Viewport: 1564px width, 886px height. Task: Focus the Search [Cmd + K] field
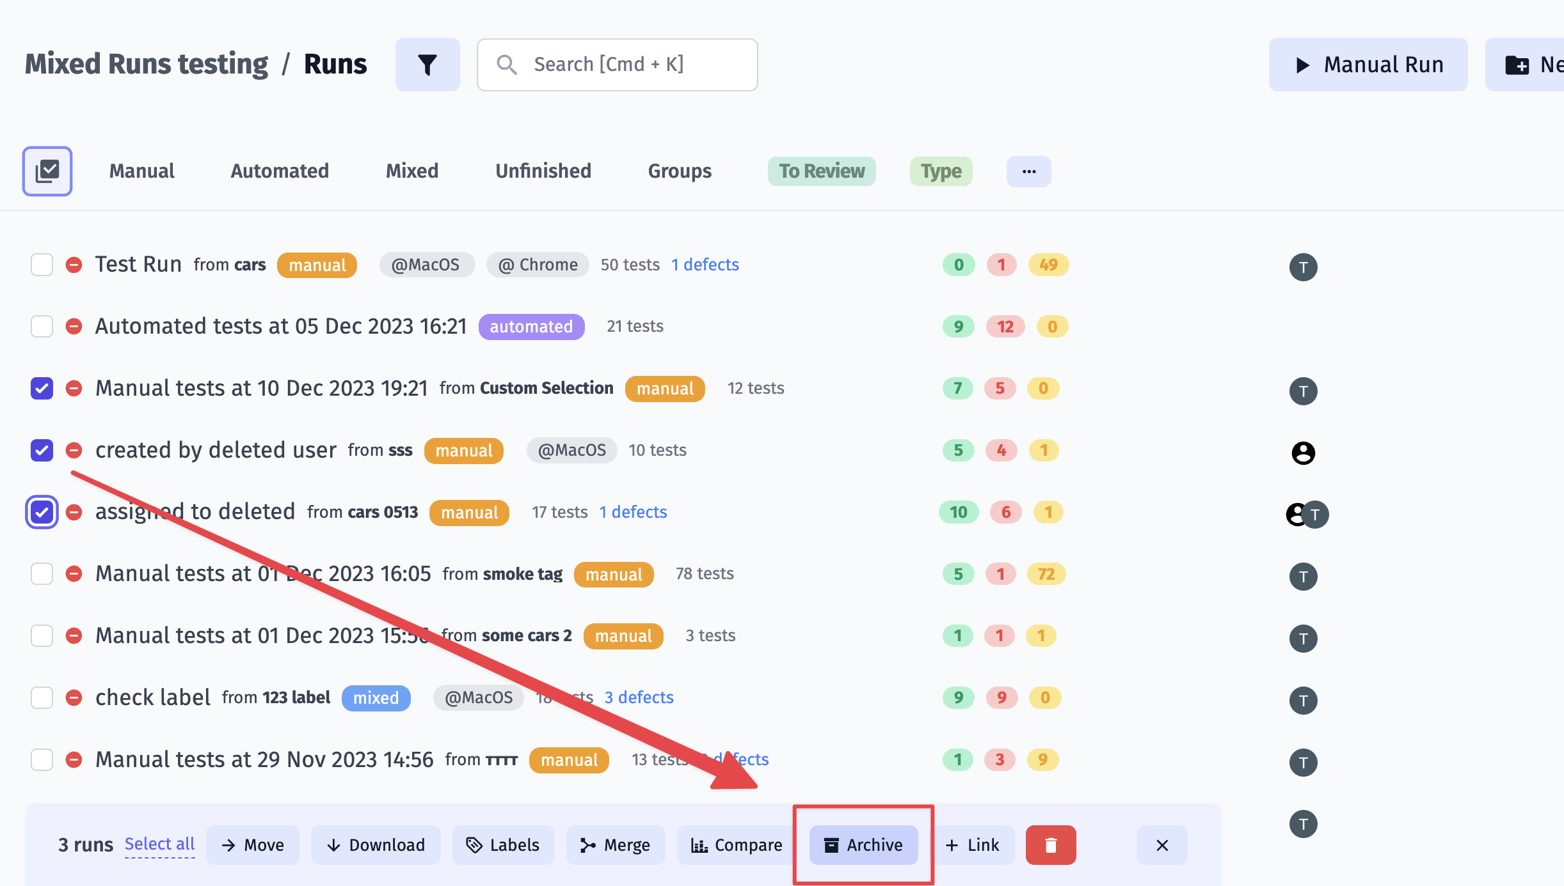[618, 65]
